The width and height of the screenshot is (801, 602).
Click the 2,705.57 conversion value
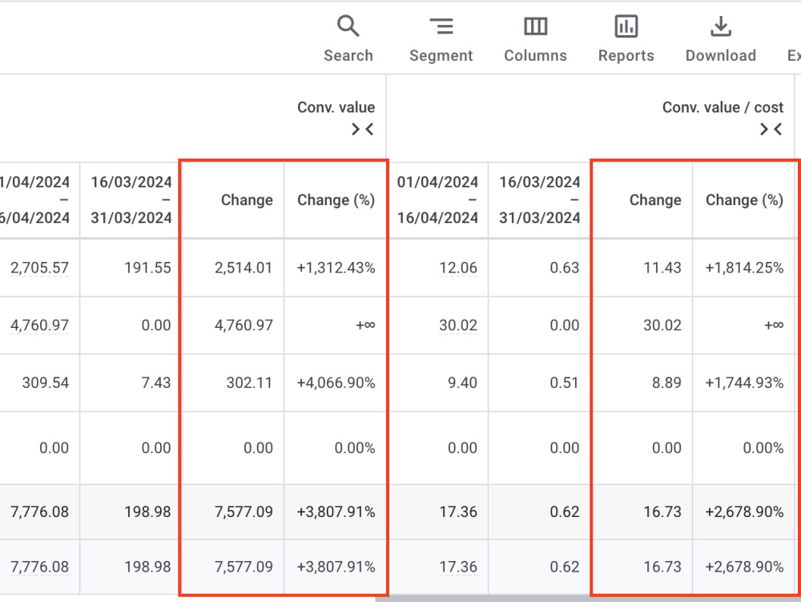pyautogui.click(x=39, y=268)
